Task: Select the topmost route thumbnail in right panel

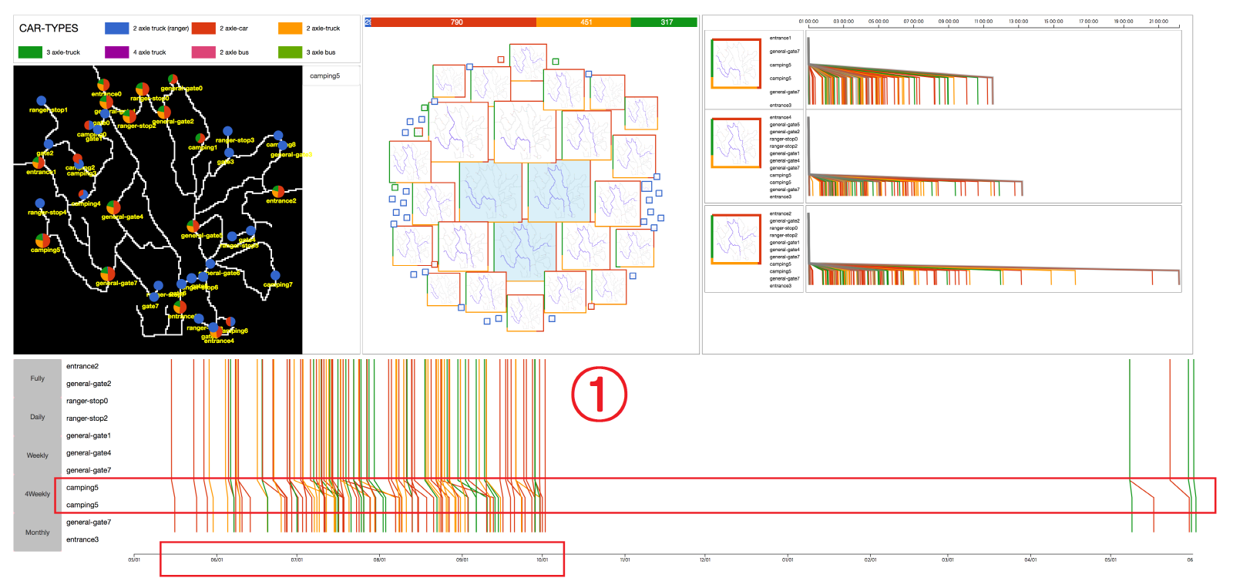Action: pos(736,63)
